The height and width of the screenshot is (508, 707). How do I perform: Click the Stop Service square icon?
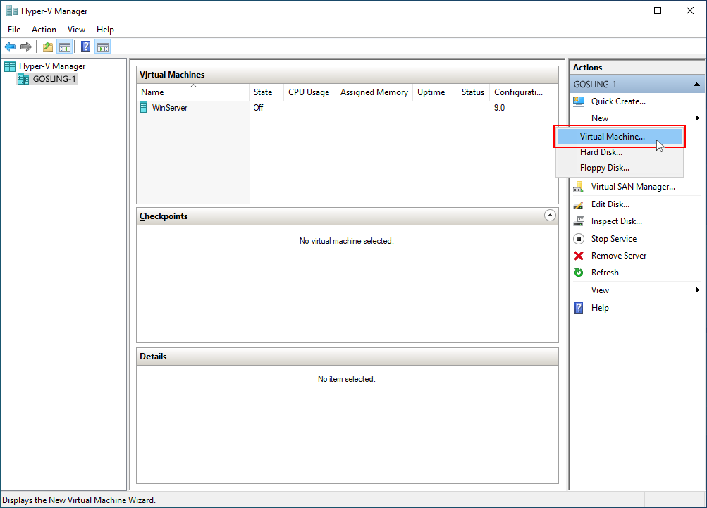(x=579, y=239)
